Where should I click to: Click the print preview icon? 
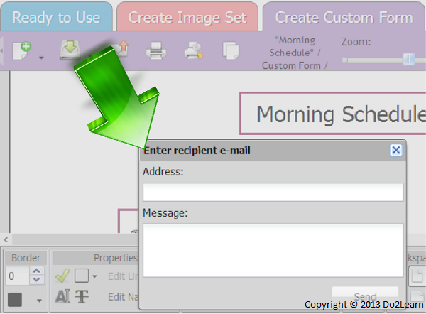point(193,50)
